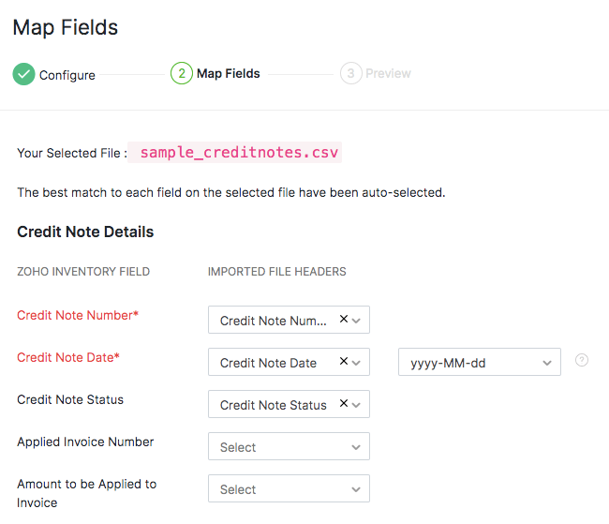609x524 pixels.
Task: Expand the Credit Note Status dropdown arrow
Action: 357,405
